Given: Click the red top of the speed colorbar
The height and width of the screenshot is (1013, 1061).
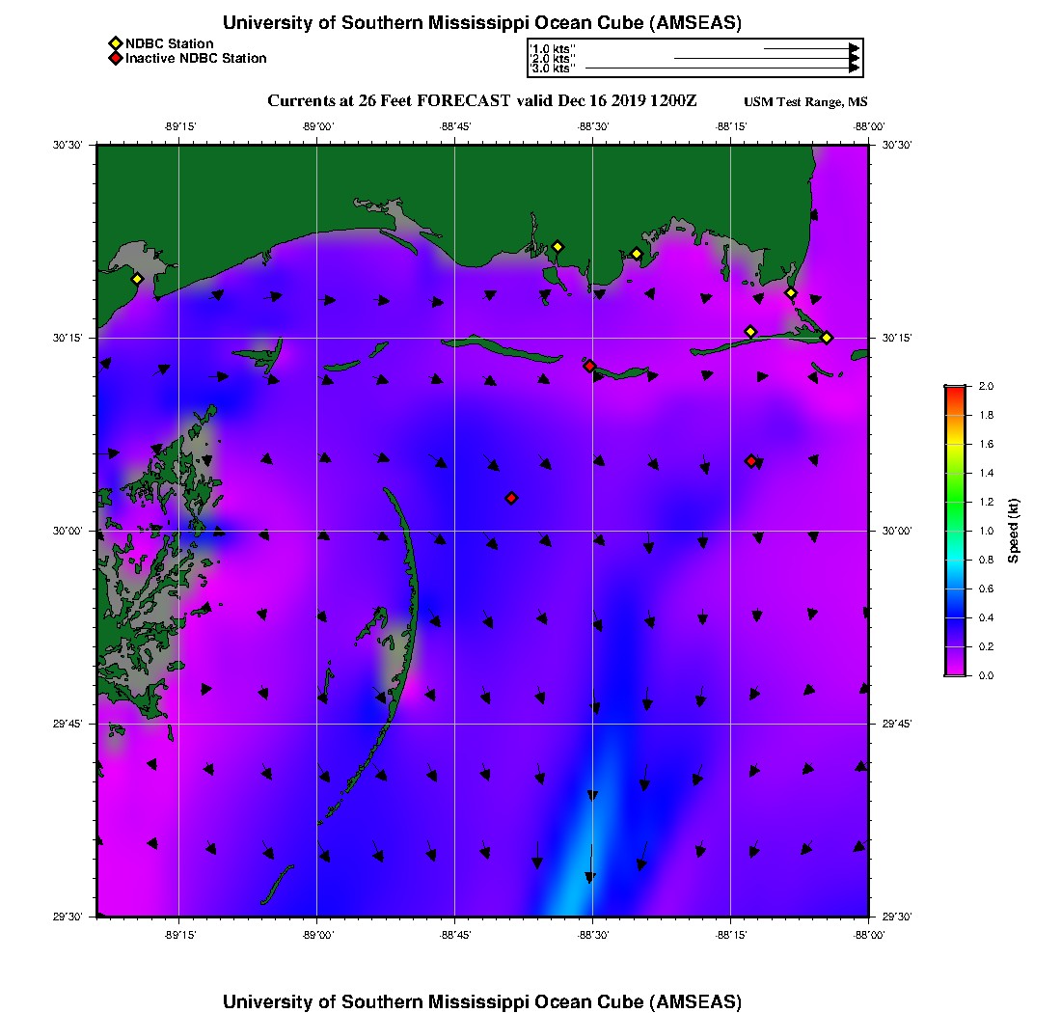Looking at the screenshot, I should click(954, 391).
